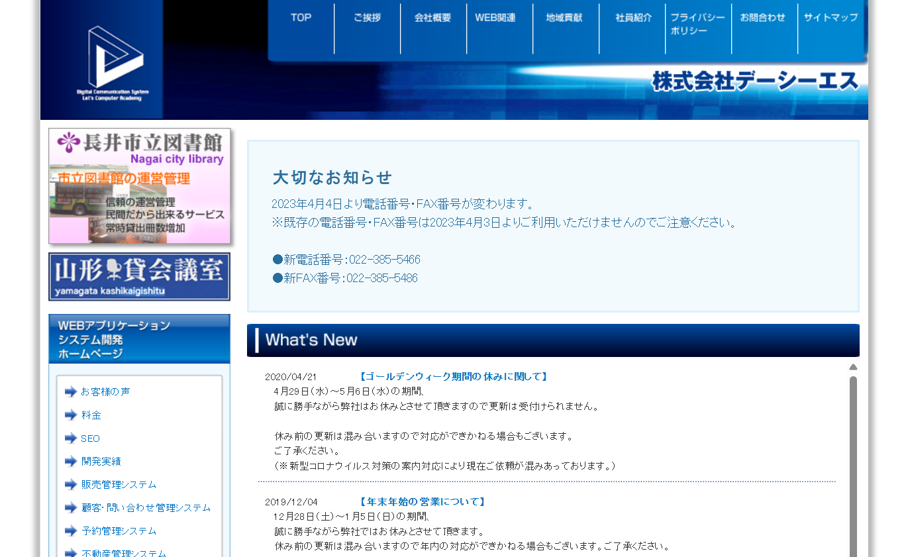Click the 大切なお知らせ heading
The image size is (906, 557).
(x=332, y=177)
